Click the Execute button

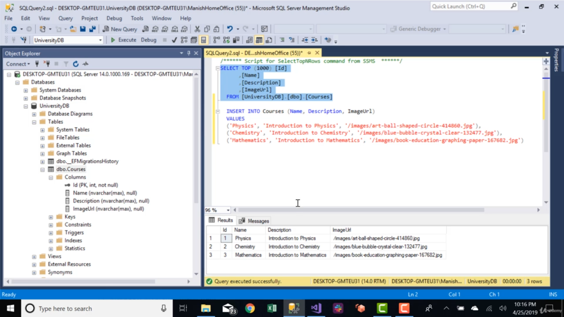[x=123, y=40]
